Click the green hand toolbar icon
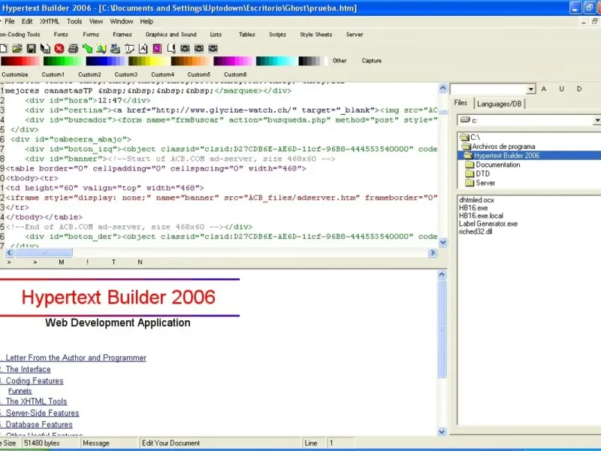This screenshot has width=601, height=451. pos(87,49)
